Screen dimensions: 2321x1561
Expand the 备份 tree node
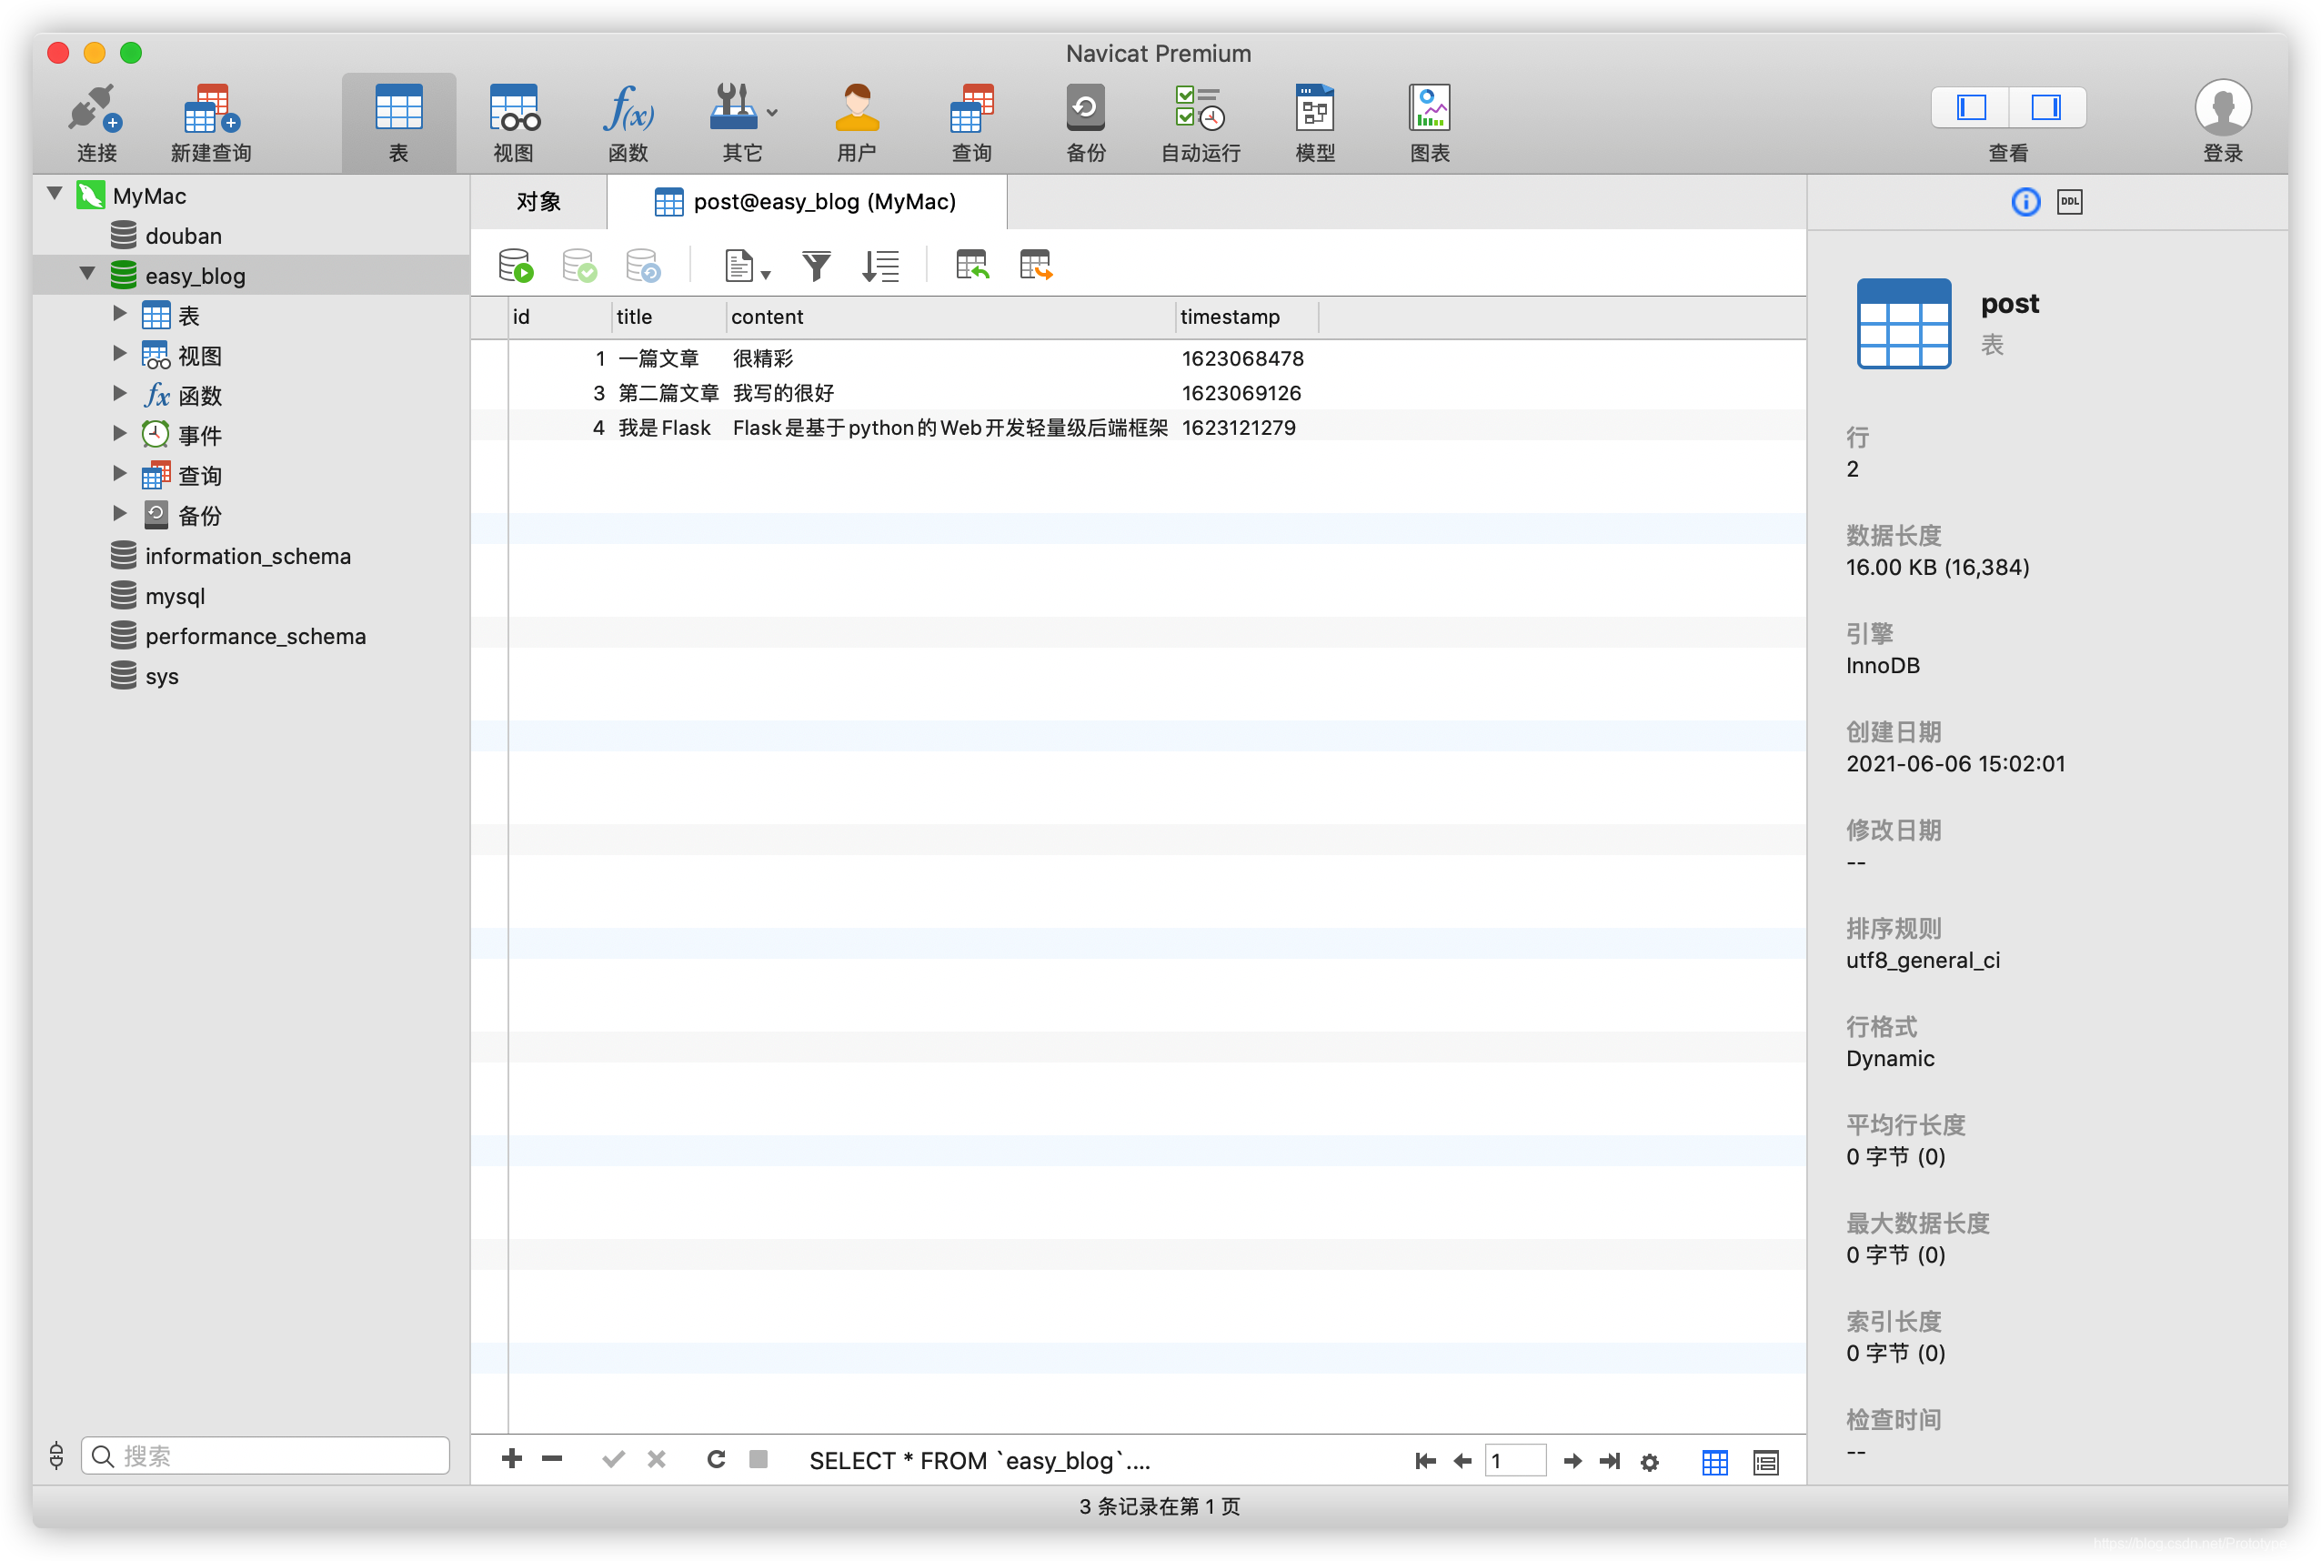119,513
